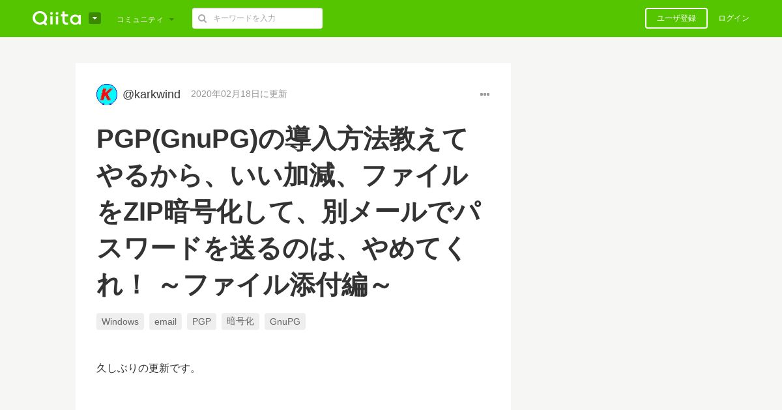Screen dimensions: 782x410
Task: Open the @karkwind author profile link
Action: (151, 94)
